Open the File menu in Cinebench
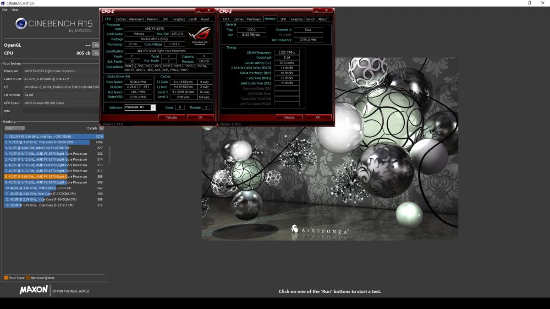This screenshot has width=550, height=309. tap(5, 10)
